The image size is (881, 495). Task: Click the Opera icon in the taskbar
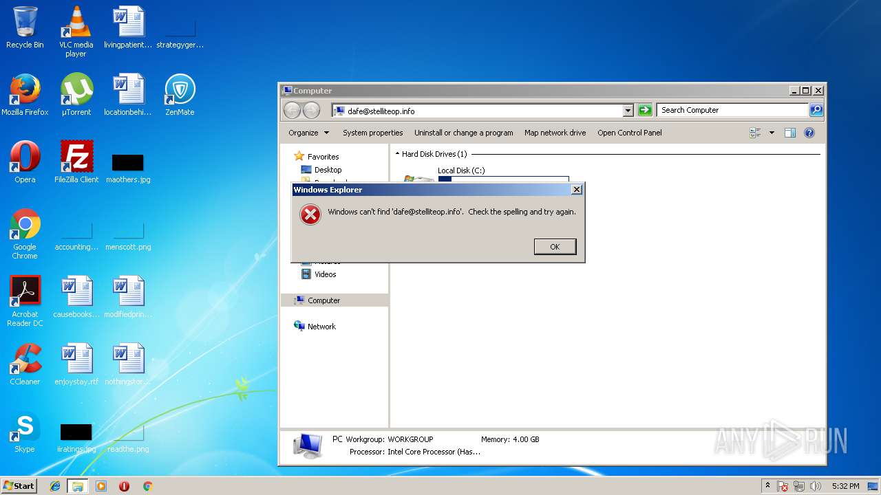pos(124,486)
